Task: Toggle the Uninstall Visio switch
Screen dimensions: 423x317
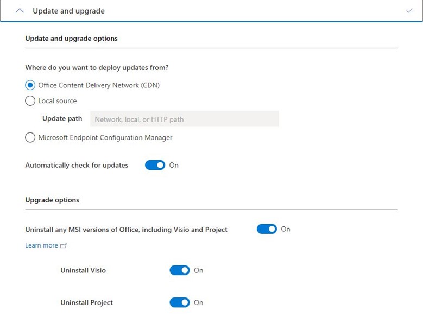Action: click(180, 270)
